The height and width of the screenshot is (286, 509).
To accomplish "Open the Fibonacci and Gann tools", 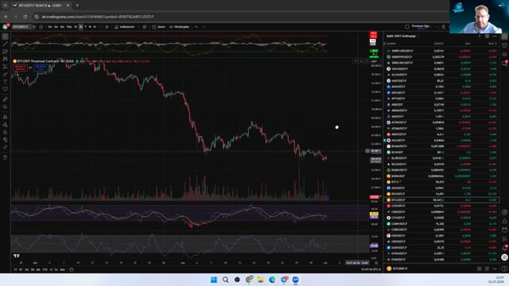I will click(6, 52).
